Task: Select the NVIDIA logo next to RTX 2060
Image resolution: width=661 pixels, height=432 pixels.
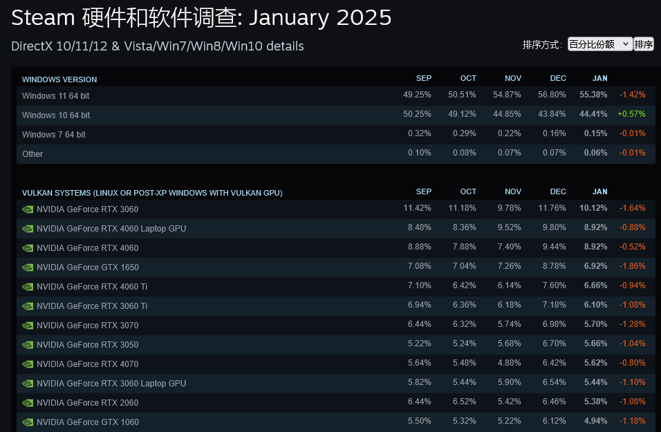Action: point(28,402)
